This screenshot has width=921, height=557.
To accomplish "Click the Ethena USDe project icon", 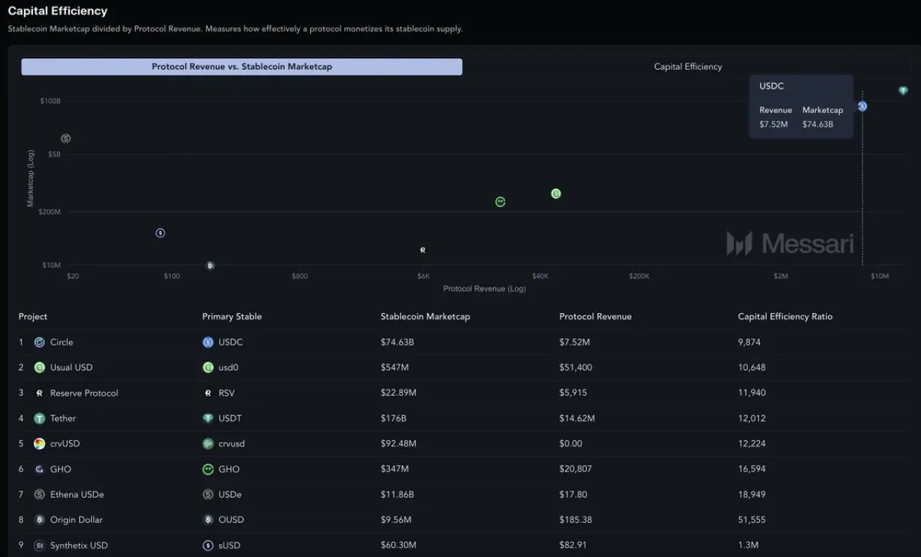I will pyautogui.click(x=40, y=495).
